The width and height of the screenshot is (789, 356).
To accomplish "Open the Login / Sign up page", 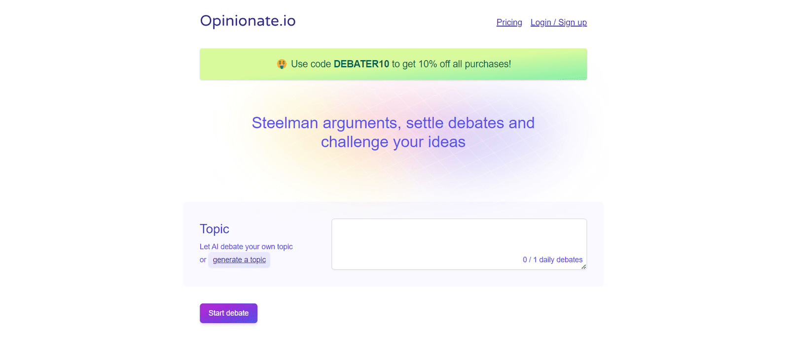I will tap(558, 23).
